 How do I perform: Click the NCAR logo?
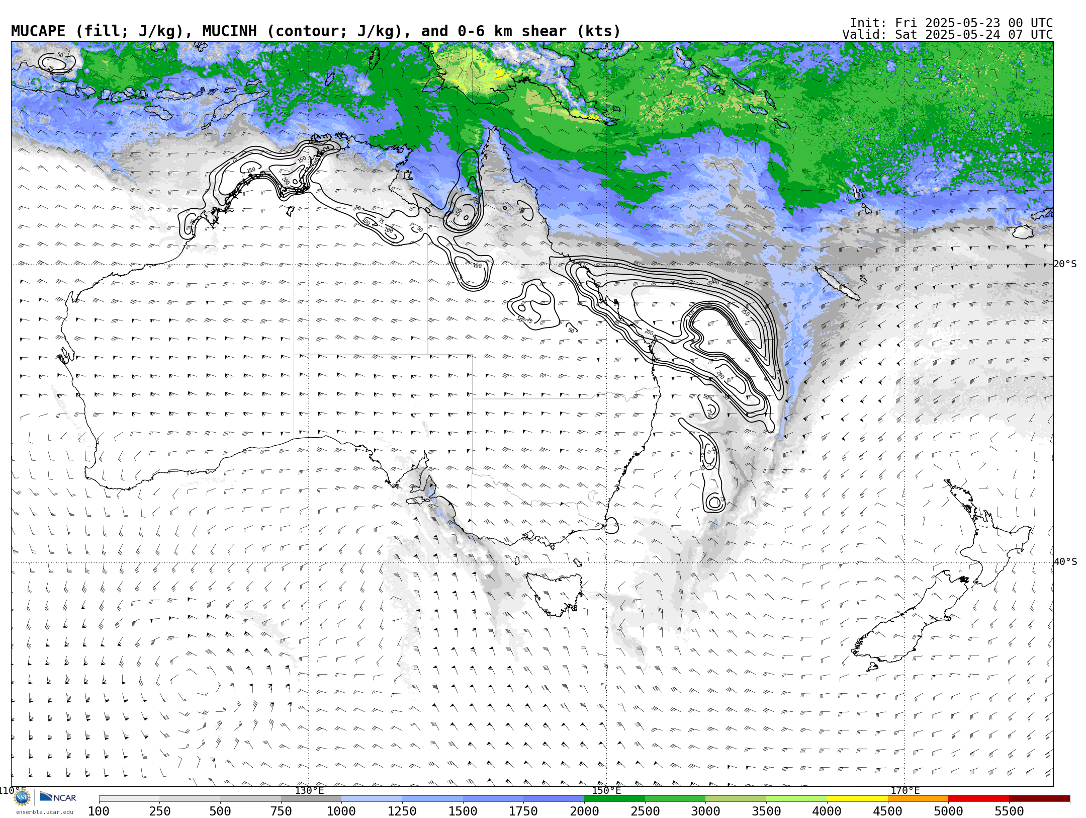pyautogui.click(x=58, y=797)
